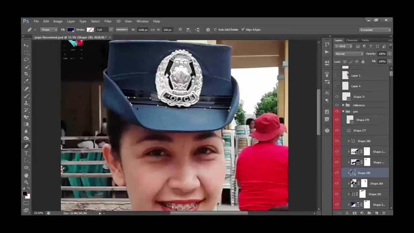Select the Move tool
Image resolution: width=414 pixels, height=233 pixels.
click(x=26, y=45)
